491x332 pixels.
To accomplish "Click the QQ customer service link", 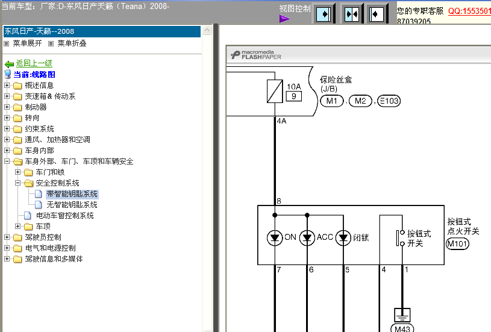I will click(469, 11).
